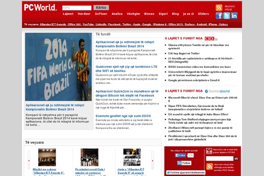Click the search input field

tap(77, 8)
